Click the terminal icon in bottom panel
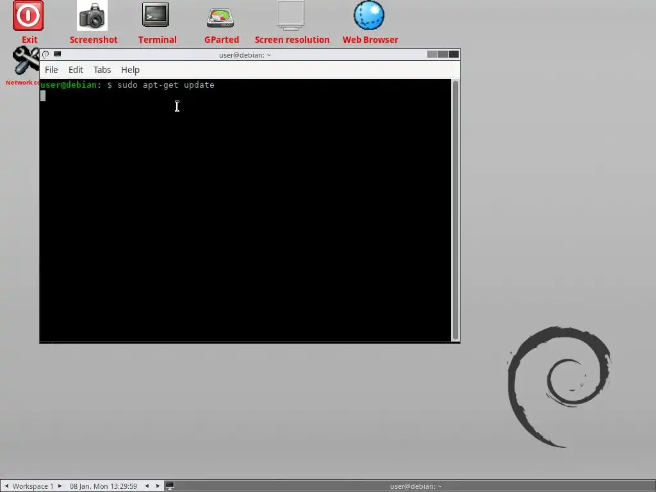Screen dimensions: 656x492 tap(169, 486)
